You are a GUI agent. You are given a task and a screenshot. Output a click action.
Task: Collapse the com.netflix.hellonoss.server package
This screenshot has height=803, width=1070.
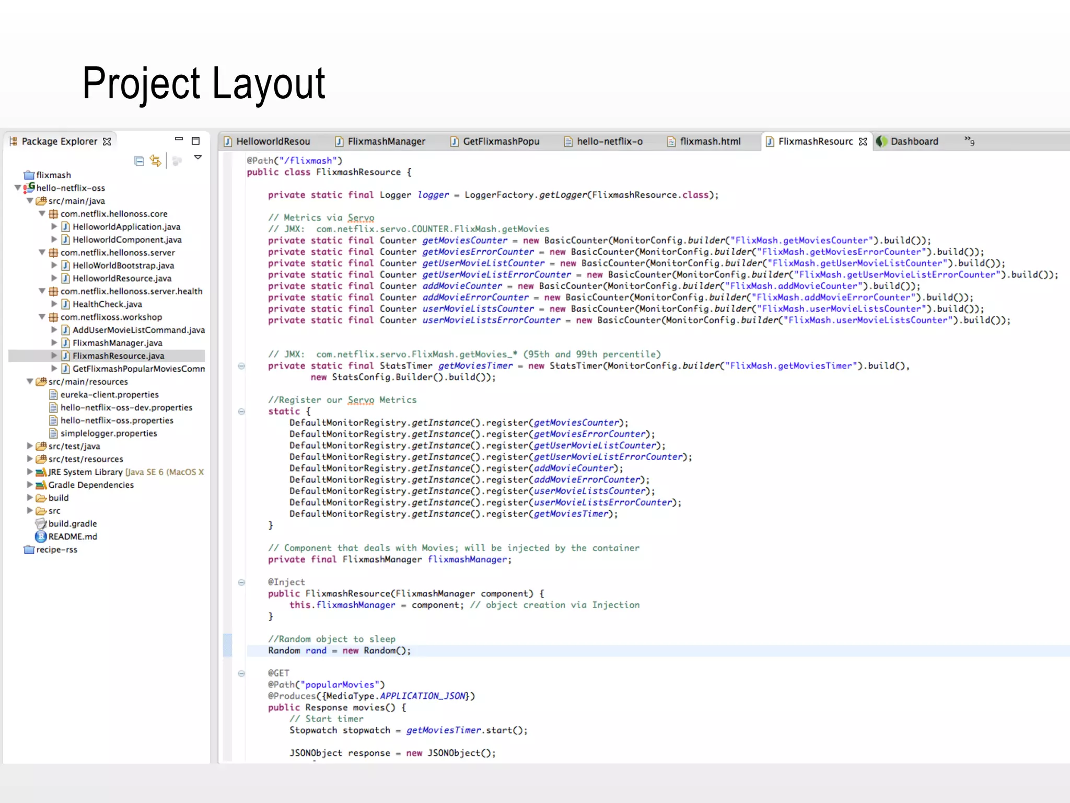point(42,253)
